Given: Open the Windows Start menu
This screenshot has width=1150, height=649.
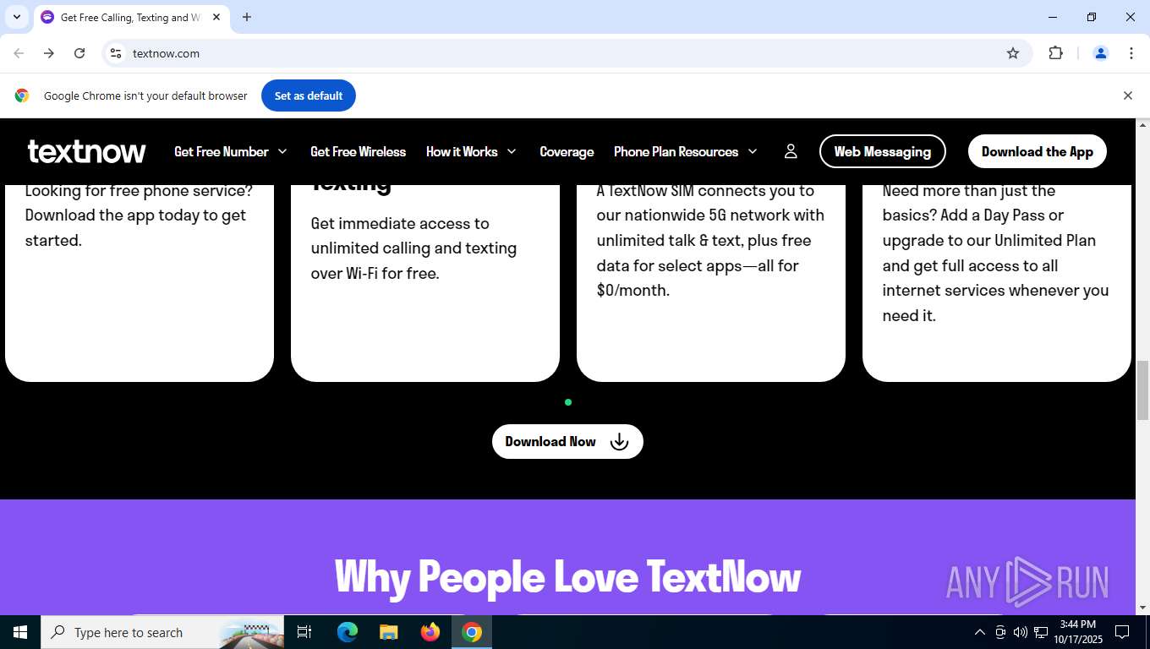Looking at the screenshot, I should click(20, 632).
